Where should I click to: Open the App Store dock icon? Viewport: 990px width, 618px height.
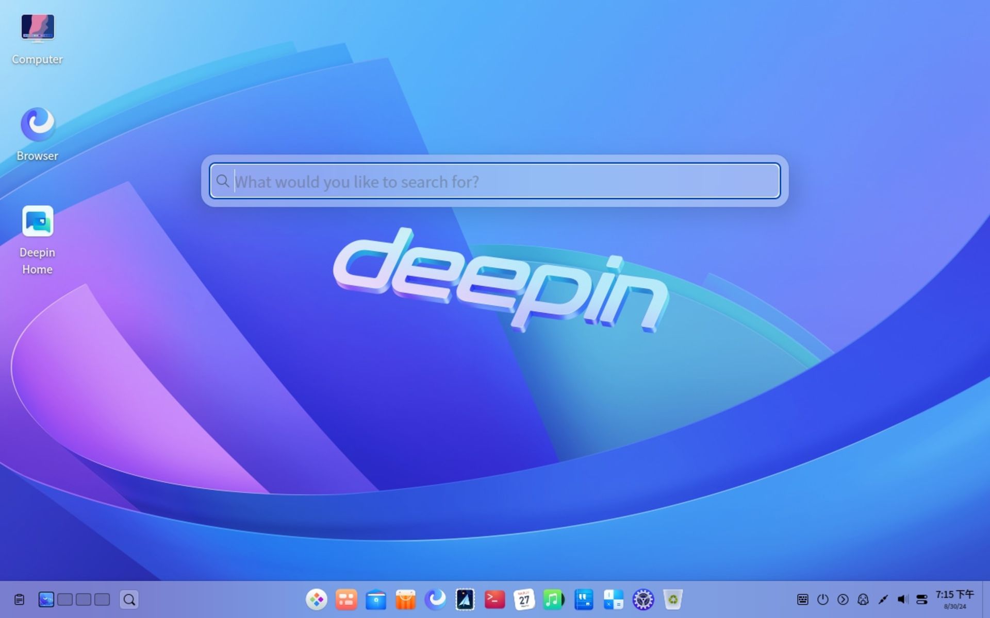[x=405, y=599]
